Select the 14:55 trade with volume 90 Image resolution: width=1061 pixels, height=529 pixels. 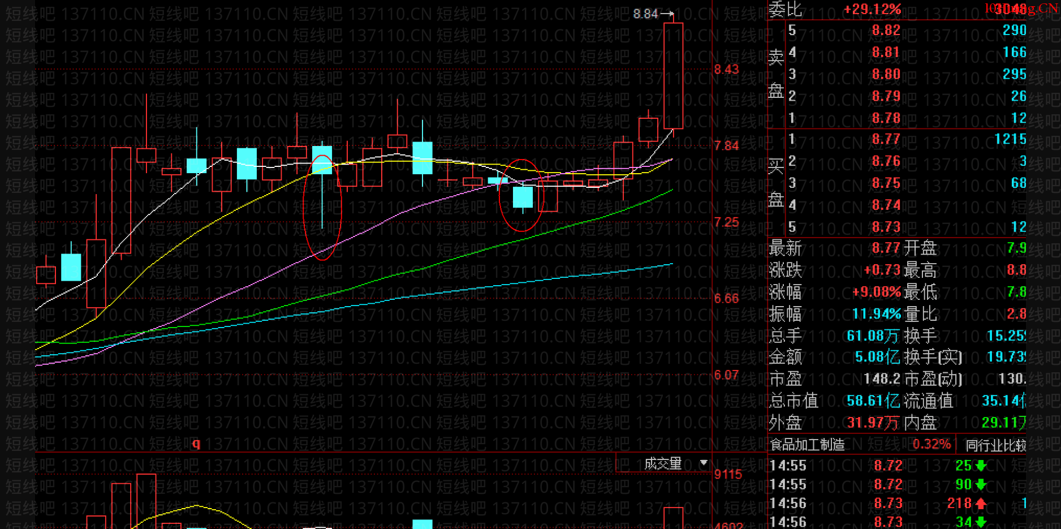tap(898, 485)
